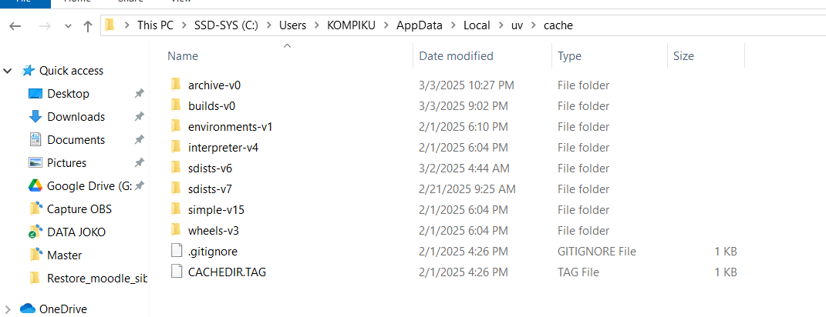Click the .gitignore file icon

click(x=175, y=251)
